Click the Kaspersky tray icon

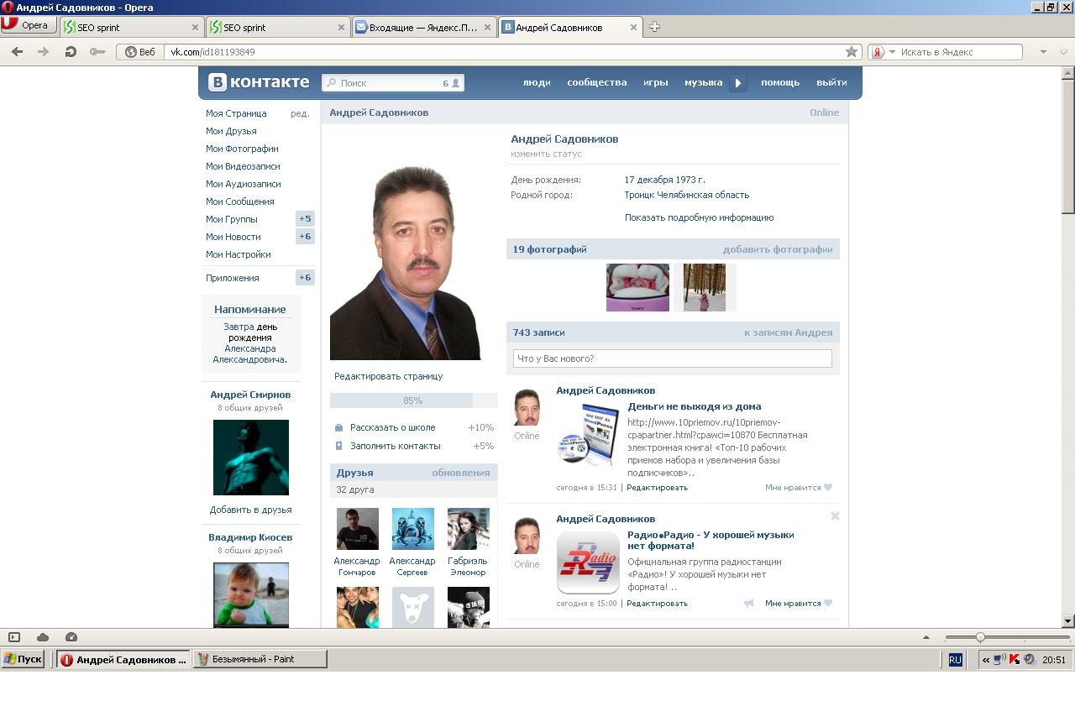[x=1015, y=660]
